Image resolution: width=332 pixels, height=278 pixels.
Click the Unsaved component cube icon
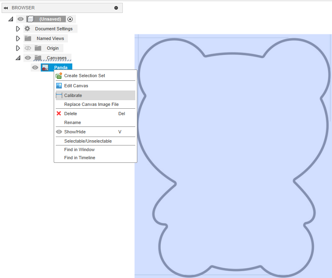click(x=30, y=19)
